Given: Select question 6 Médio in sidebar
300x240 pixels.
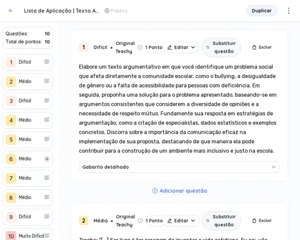Looking at the screenshot, I should pos(27,159).
